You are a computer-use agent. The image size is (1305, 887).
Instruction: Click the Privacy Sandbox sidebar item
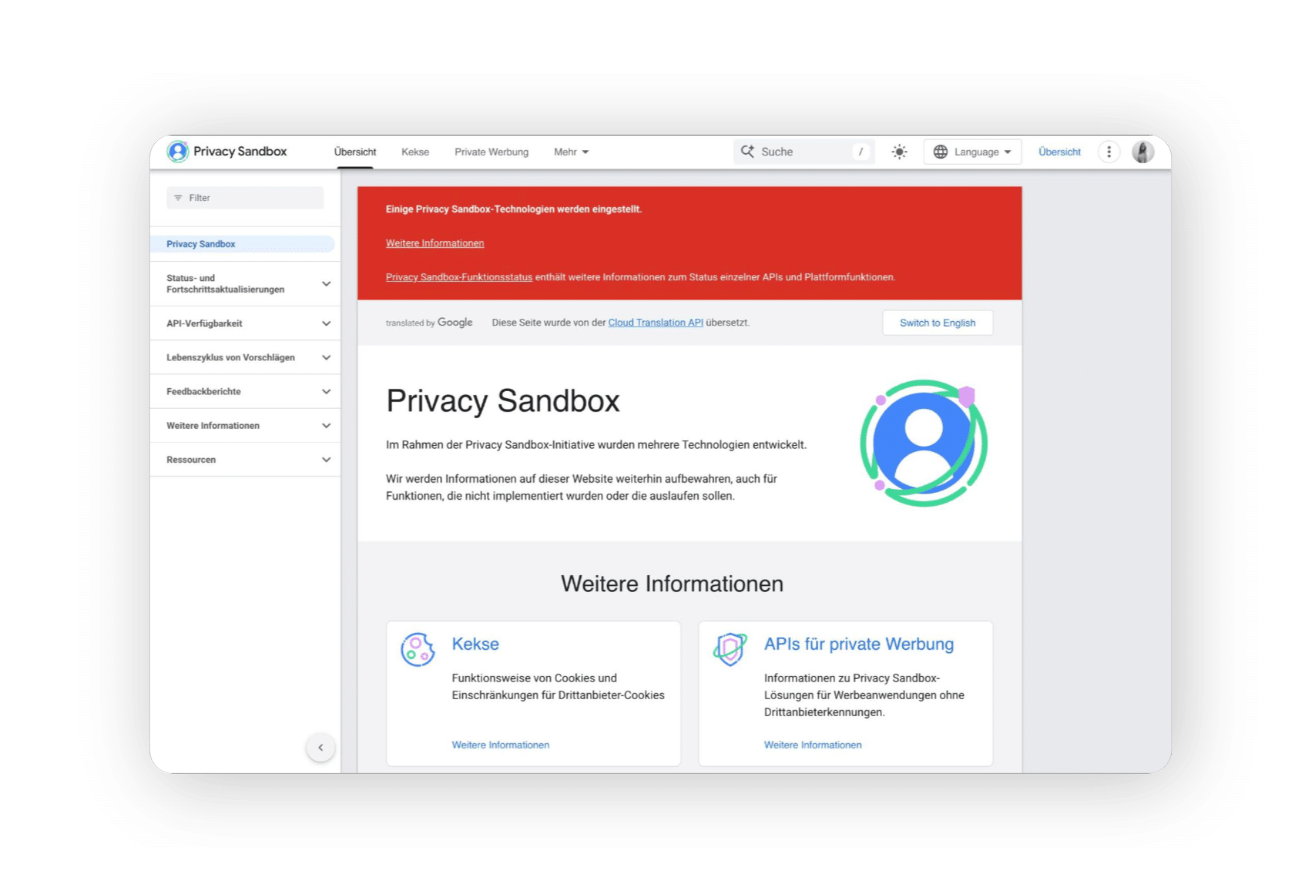coord(243,244)
